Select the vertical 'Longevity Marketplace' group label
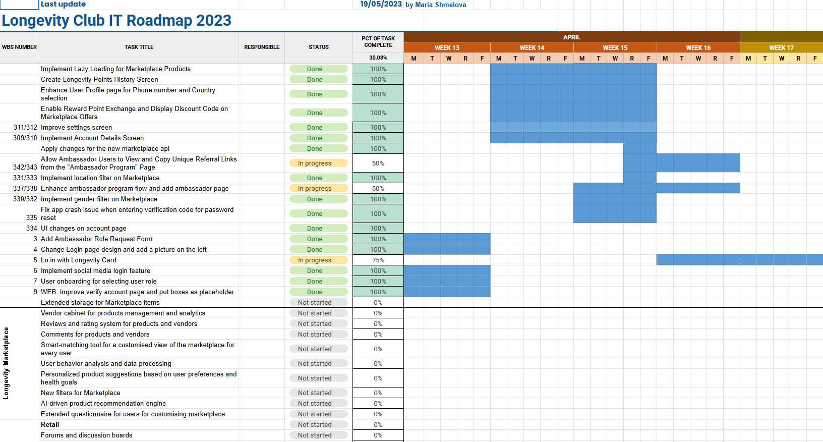The height and width of the screenshot is (442, 823). (x=6, y=363)
